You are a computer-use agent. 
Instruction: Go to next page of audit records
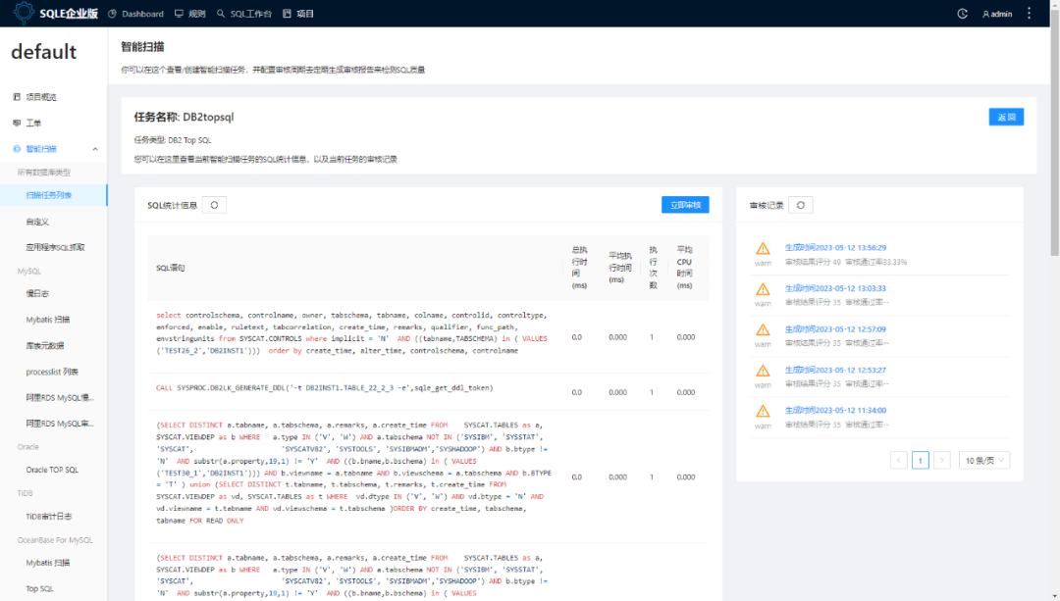tap(941, 461)
